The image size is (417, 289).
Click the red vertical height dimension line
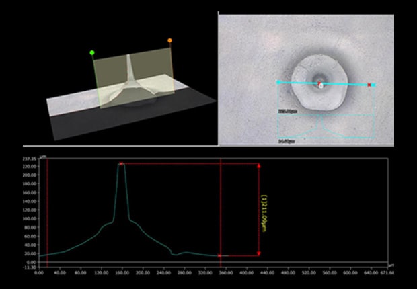[259, 229]
